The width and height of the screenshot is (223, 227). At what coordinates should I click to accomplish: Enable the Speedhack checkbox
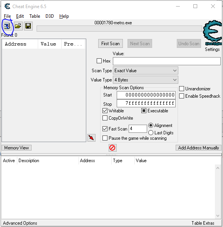tap(181, 96)
